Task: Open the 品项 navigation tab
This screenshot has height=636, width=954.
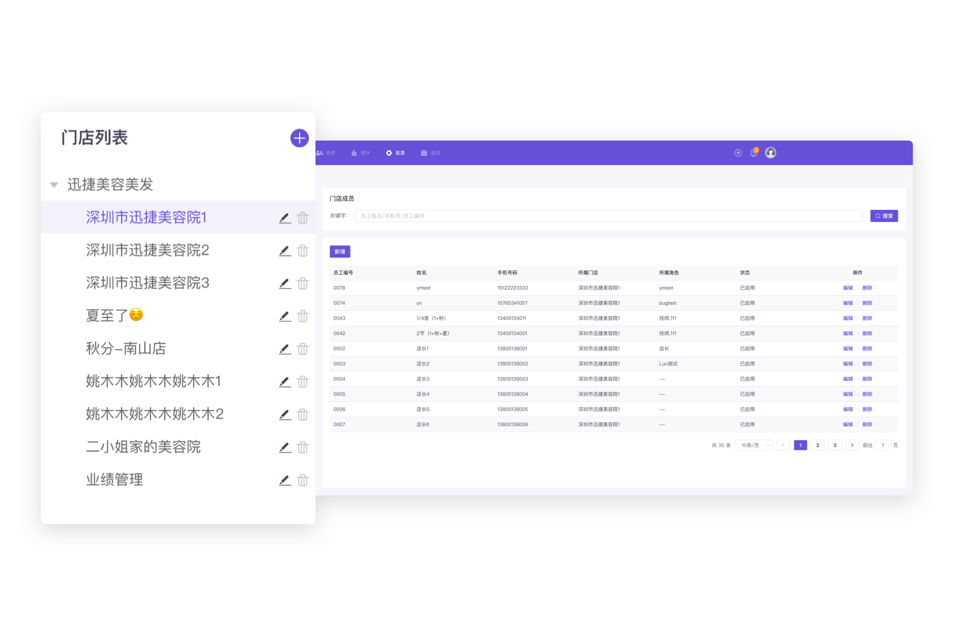Action: point(431,153)
